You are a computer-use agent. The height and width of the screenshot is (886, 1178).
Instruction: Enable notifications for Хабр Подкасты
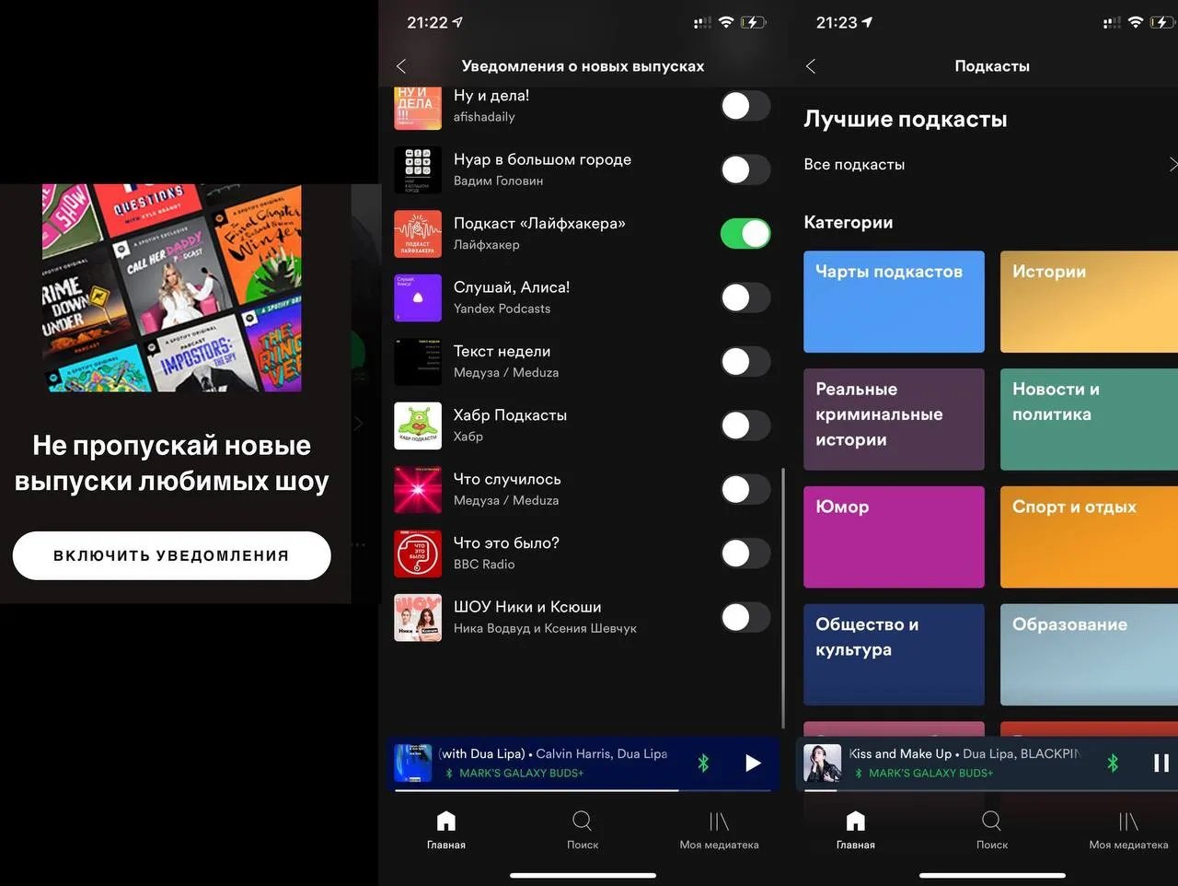[745, 426]
